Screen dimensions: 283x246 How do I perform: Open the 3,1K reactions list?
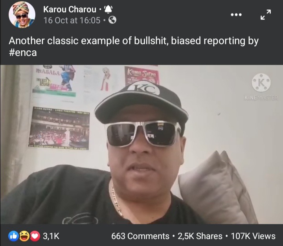[51, 236]
